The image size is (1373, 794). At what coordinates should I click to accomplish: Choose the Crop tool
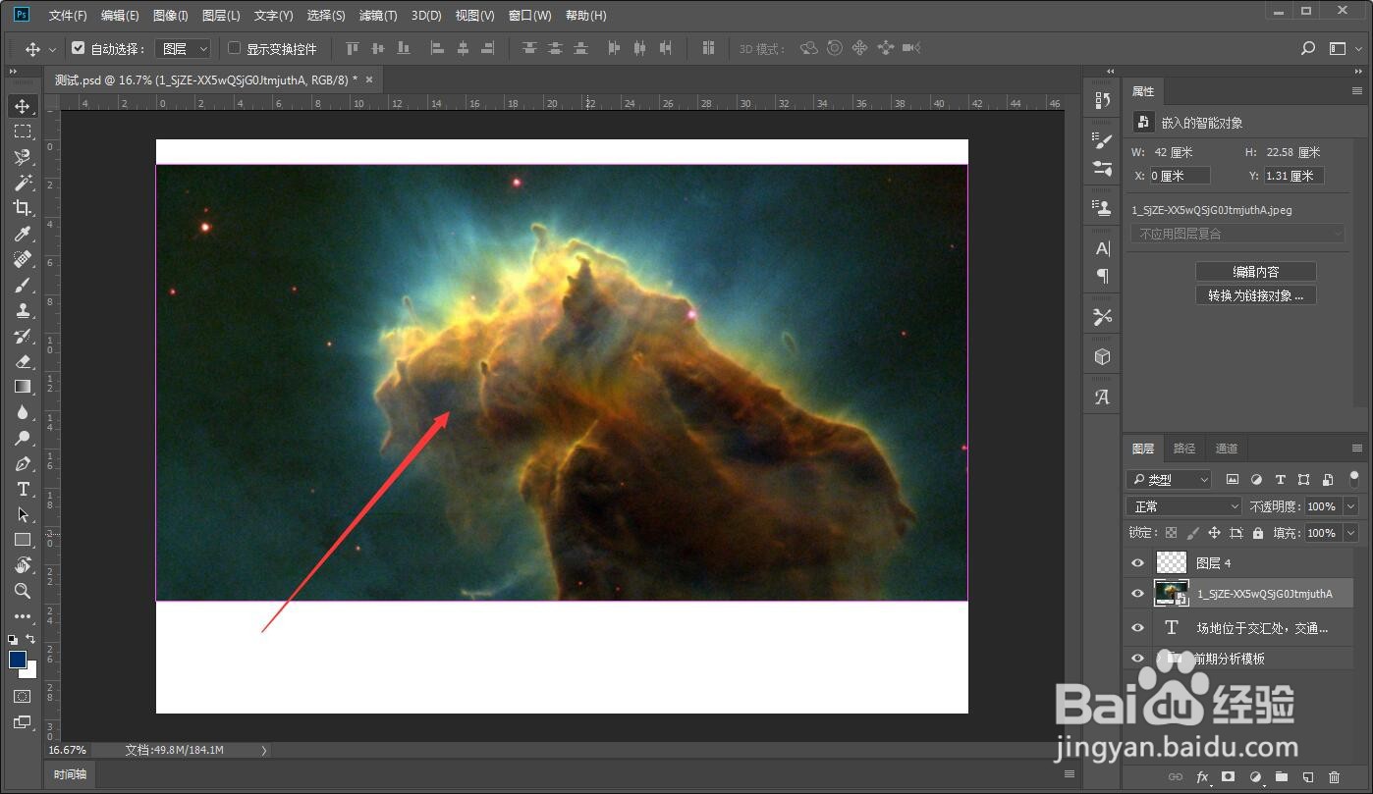[23, 208]
